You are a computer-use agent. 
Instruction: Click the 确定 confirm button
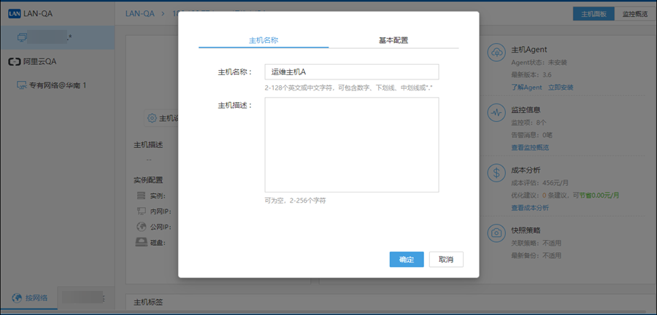407,260
